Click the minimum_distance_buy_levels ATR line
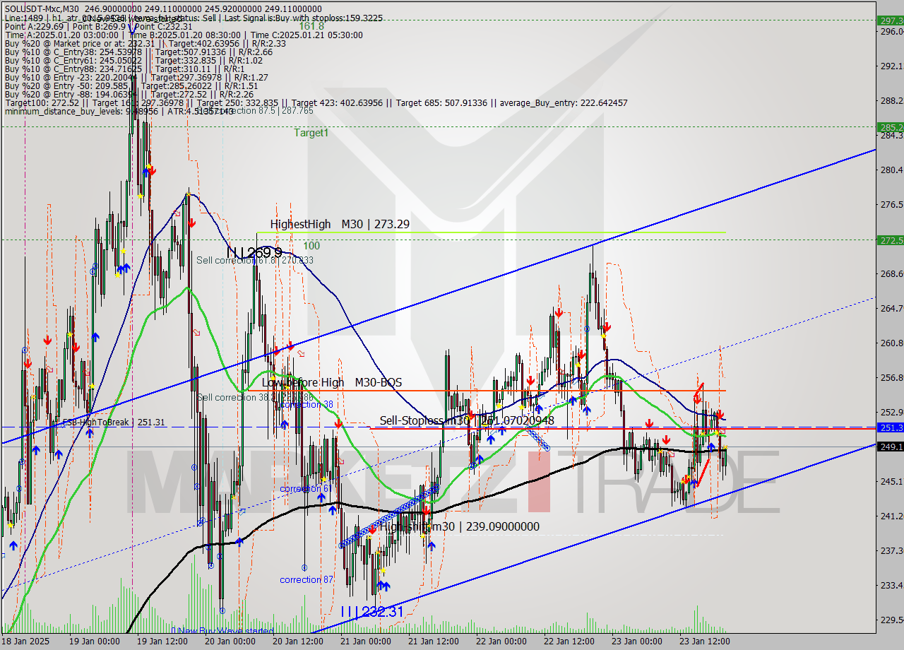904x650 pixels. pos(120,112)
